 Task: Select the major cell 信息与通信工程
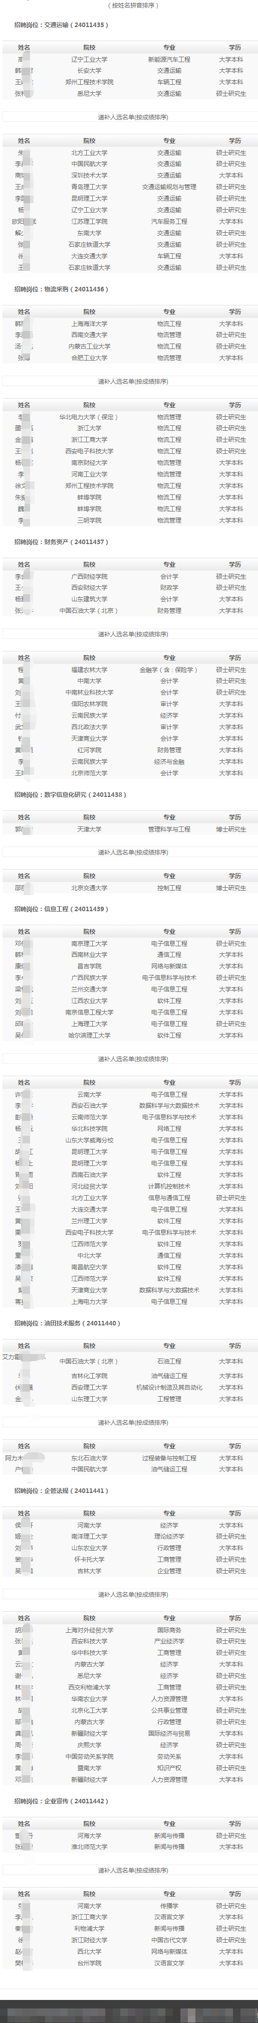(169, 1198)
